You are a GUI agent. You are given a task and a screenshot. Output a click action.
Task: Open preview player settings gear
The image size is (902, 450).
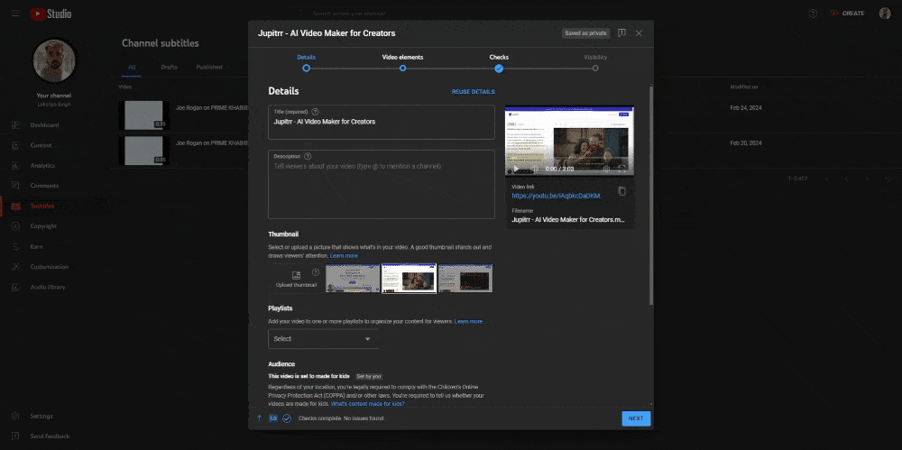click(x=606, y=170)
